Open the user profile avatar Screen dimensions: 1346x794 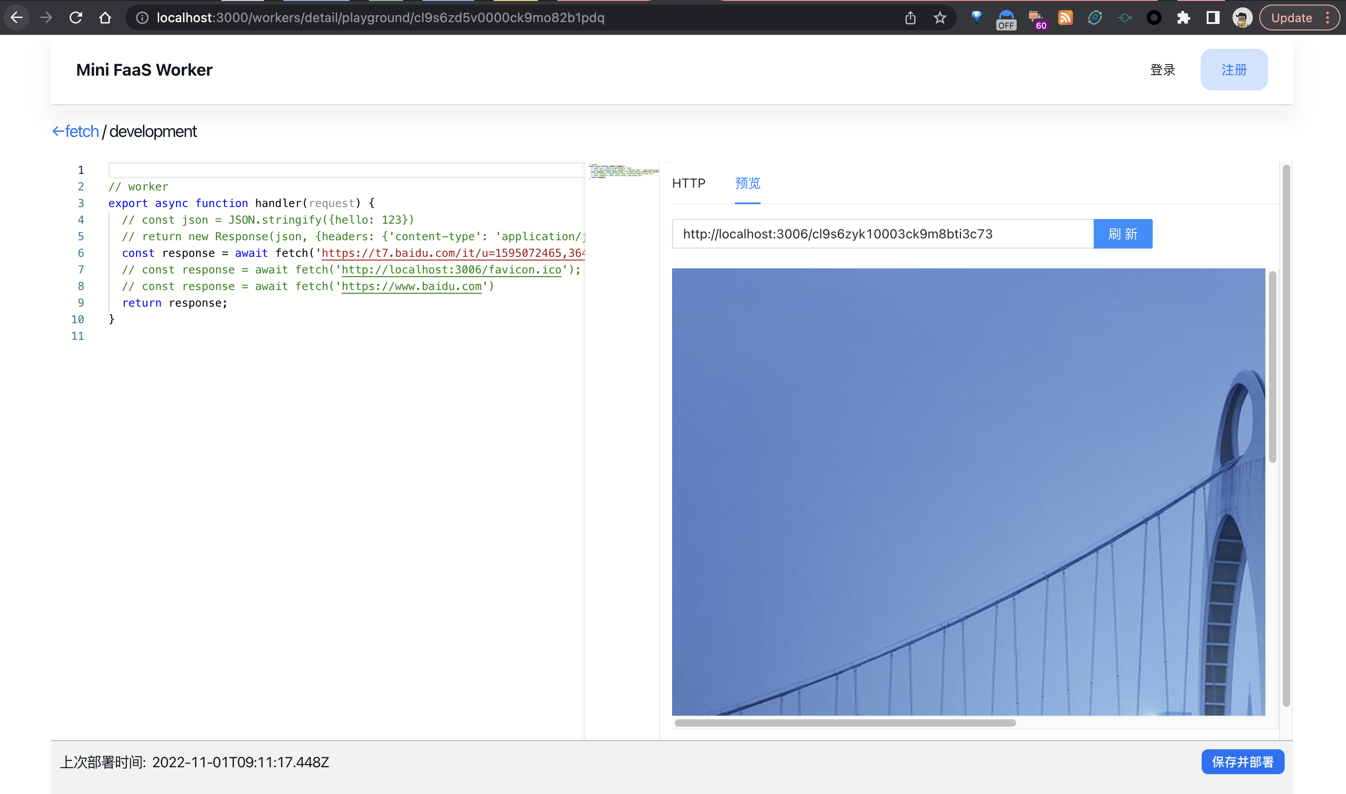click(1242, 18)
